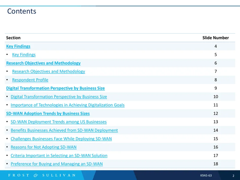Click the Section column header
Screen dimensions: 240x180
click(13, 38)
